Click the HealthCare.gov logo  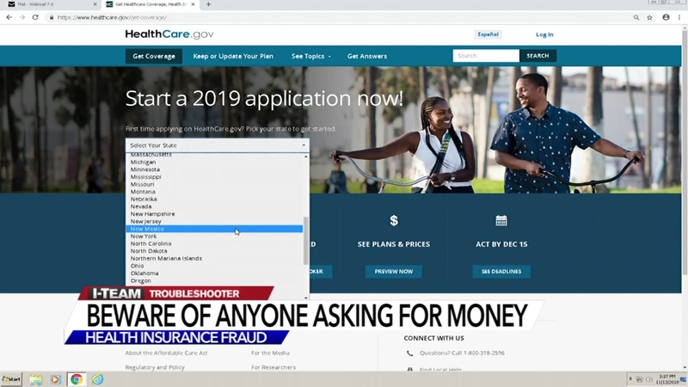(x=169, y=34)
